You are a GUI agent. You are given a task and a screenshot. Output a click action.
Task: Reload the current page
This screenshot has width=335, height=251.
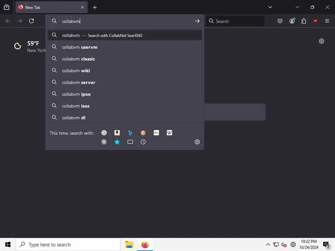31,21
